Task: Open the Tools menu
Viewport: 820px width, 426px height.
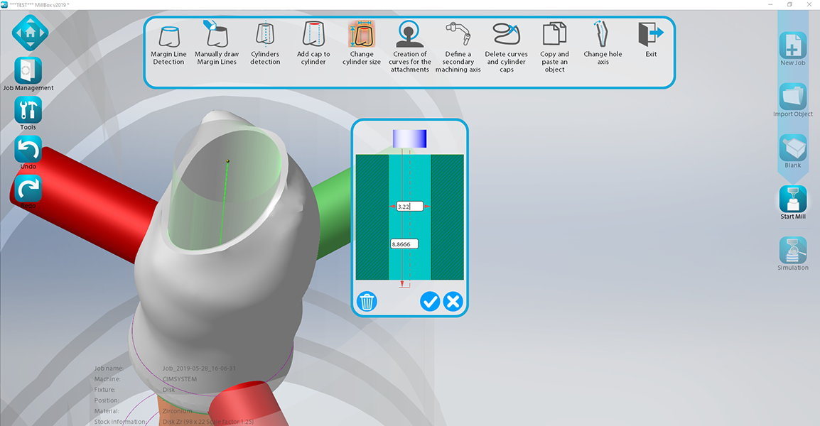Action: coord(28,114)
